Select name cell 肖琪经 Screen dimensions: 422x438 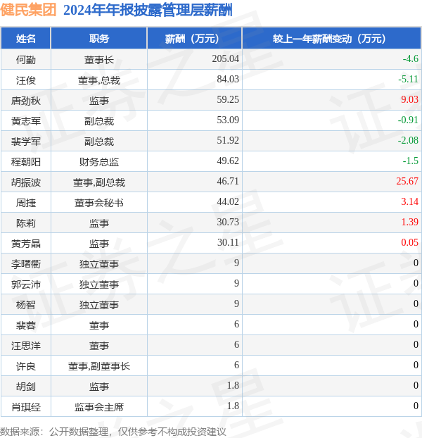tap(25, 407)
